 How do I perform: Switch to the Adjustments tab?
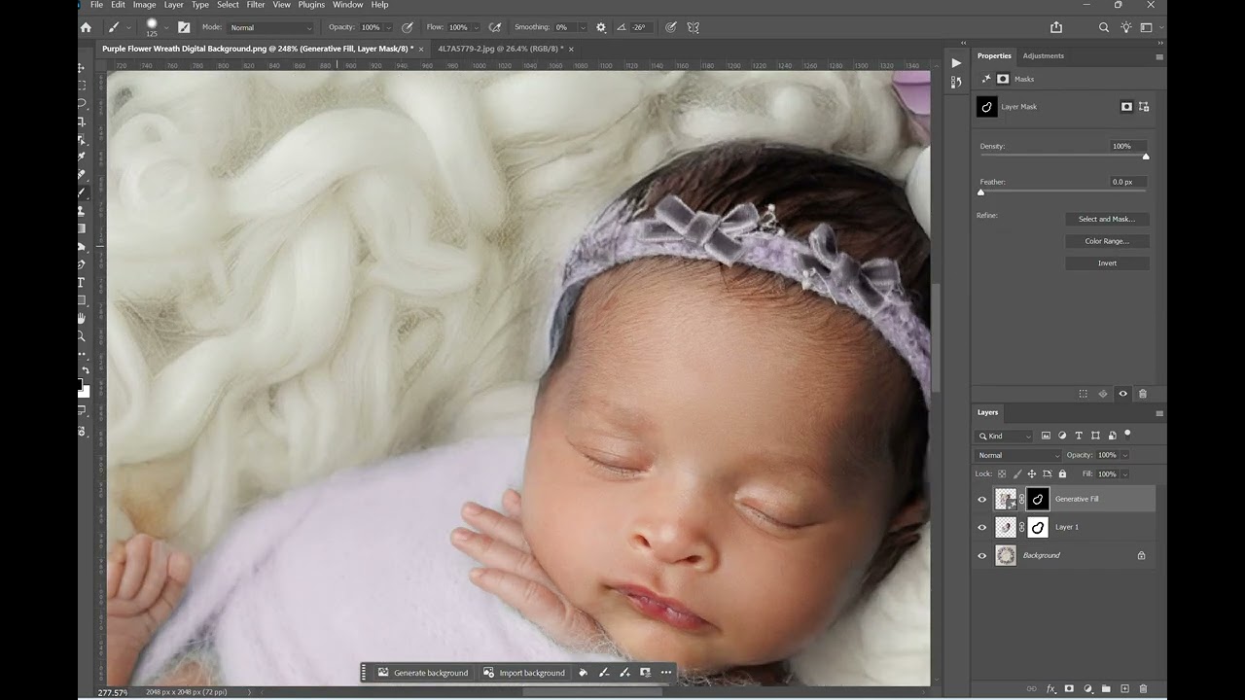(1043, 55)
